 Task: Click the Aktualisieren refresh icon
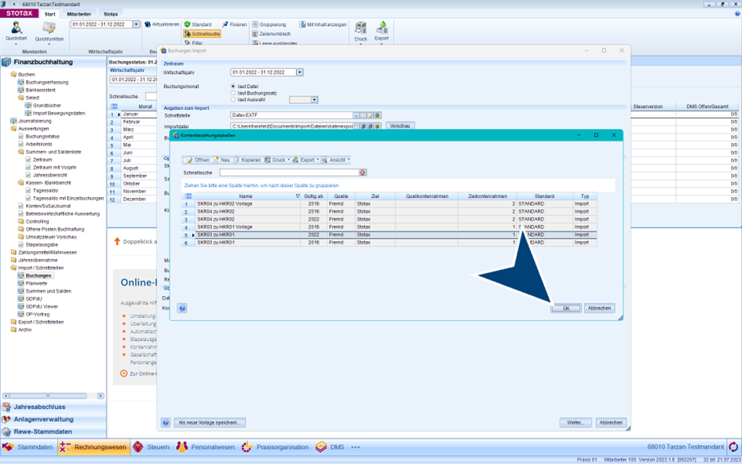coord(148,24)
